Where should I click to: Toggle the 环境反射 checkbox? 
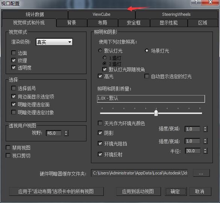click(x=100, y=155)
